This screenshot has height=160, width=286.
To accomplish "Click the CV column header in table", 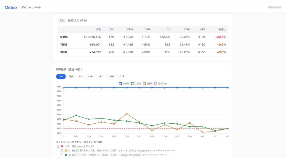I will (x=168, y=29).
